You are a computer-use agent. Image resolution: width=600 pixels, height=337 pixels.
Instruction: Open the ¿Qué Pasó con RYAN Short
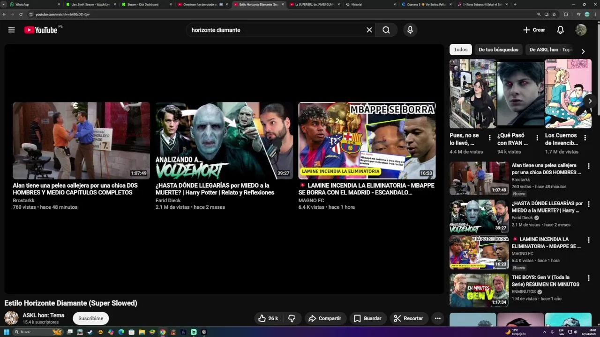pos(520,94)
